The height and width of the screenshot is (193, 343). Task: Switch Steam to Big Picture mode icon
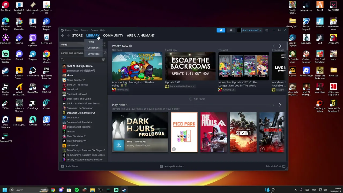click(x=267, y=30)
